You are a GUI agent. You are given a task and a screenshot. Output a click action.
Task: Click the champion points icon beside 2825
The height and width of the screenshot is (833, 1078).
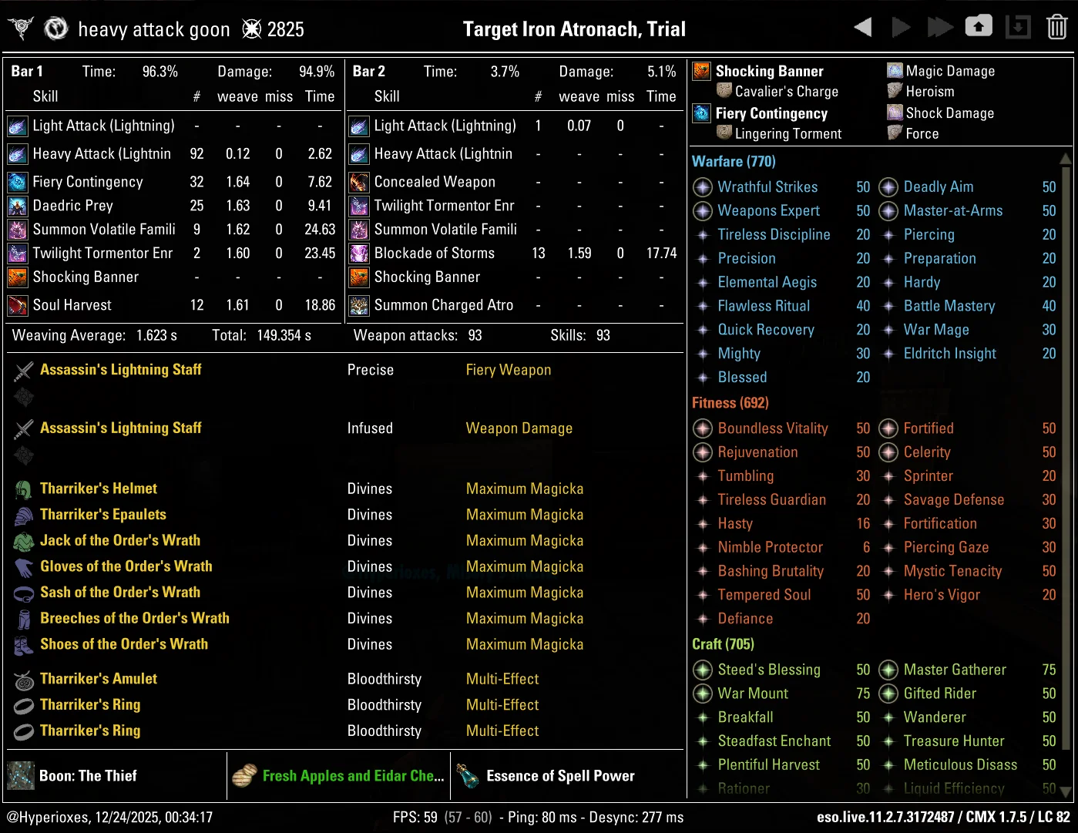(251, 29)
